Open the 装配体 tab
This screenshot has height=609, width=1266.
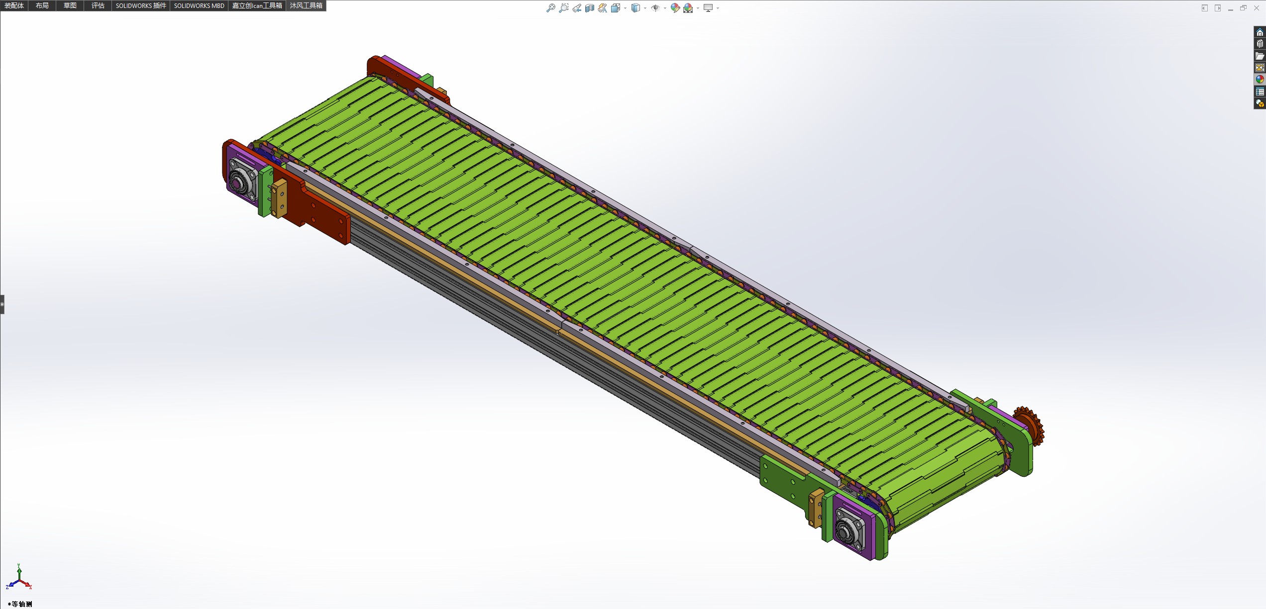click(x=14, y=5)
